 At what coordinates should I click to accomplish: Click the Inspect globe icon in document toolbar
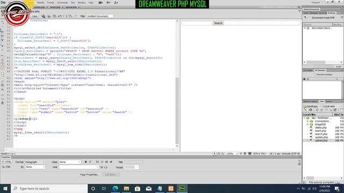point(44,16)
